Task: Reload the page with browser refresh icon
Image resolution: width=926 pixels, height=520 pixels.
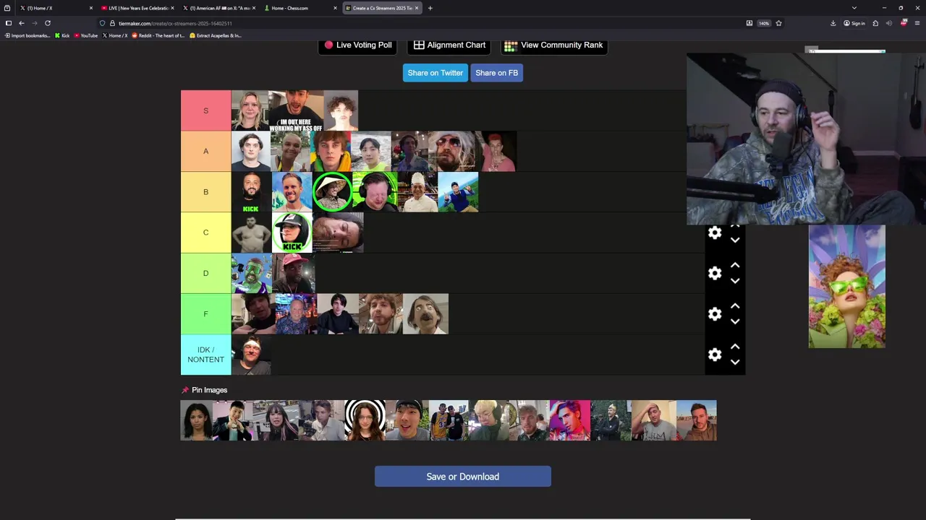Action: 48,23
